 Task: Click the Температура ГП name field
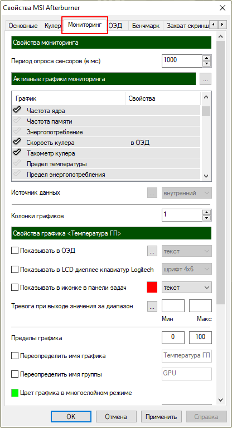click(x=187, y=356)
